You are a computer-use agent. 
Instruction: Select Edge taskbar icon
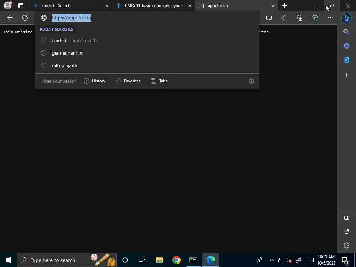coord(211,260)
